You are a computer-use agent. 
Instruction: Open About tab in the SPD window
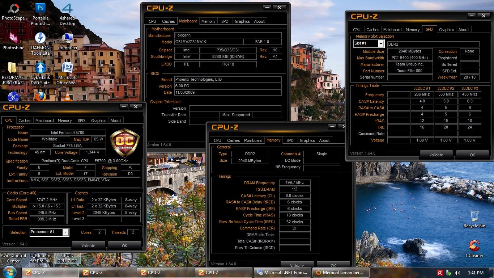(x=464, y=30)
